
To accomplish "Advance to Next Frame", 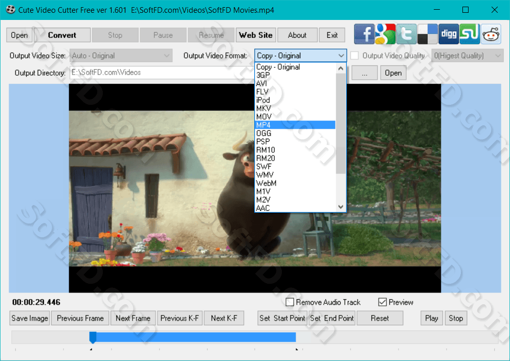I will pyautogui.click(x=133, y=318).
